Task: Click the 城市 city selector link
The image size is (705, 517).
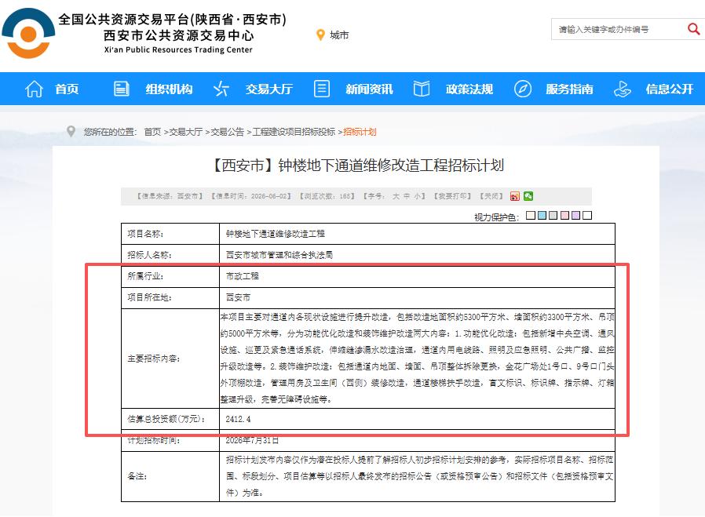Action: click(x=339, y=35)
